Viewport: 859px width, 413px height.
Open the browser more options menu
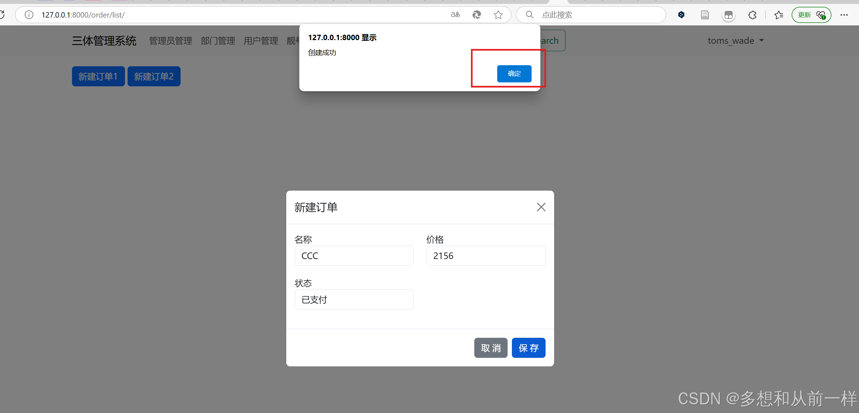point(844,15)
